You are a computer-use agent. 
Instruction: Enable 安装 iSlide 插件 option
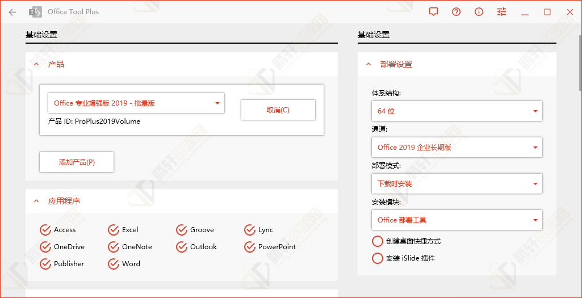coord(377,258)
